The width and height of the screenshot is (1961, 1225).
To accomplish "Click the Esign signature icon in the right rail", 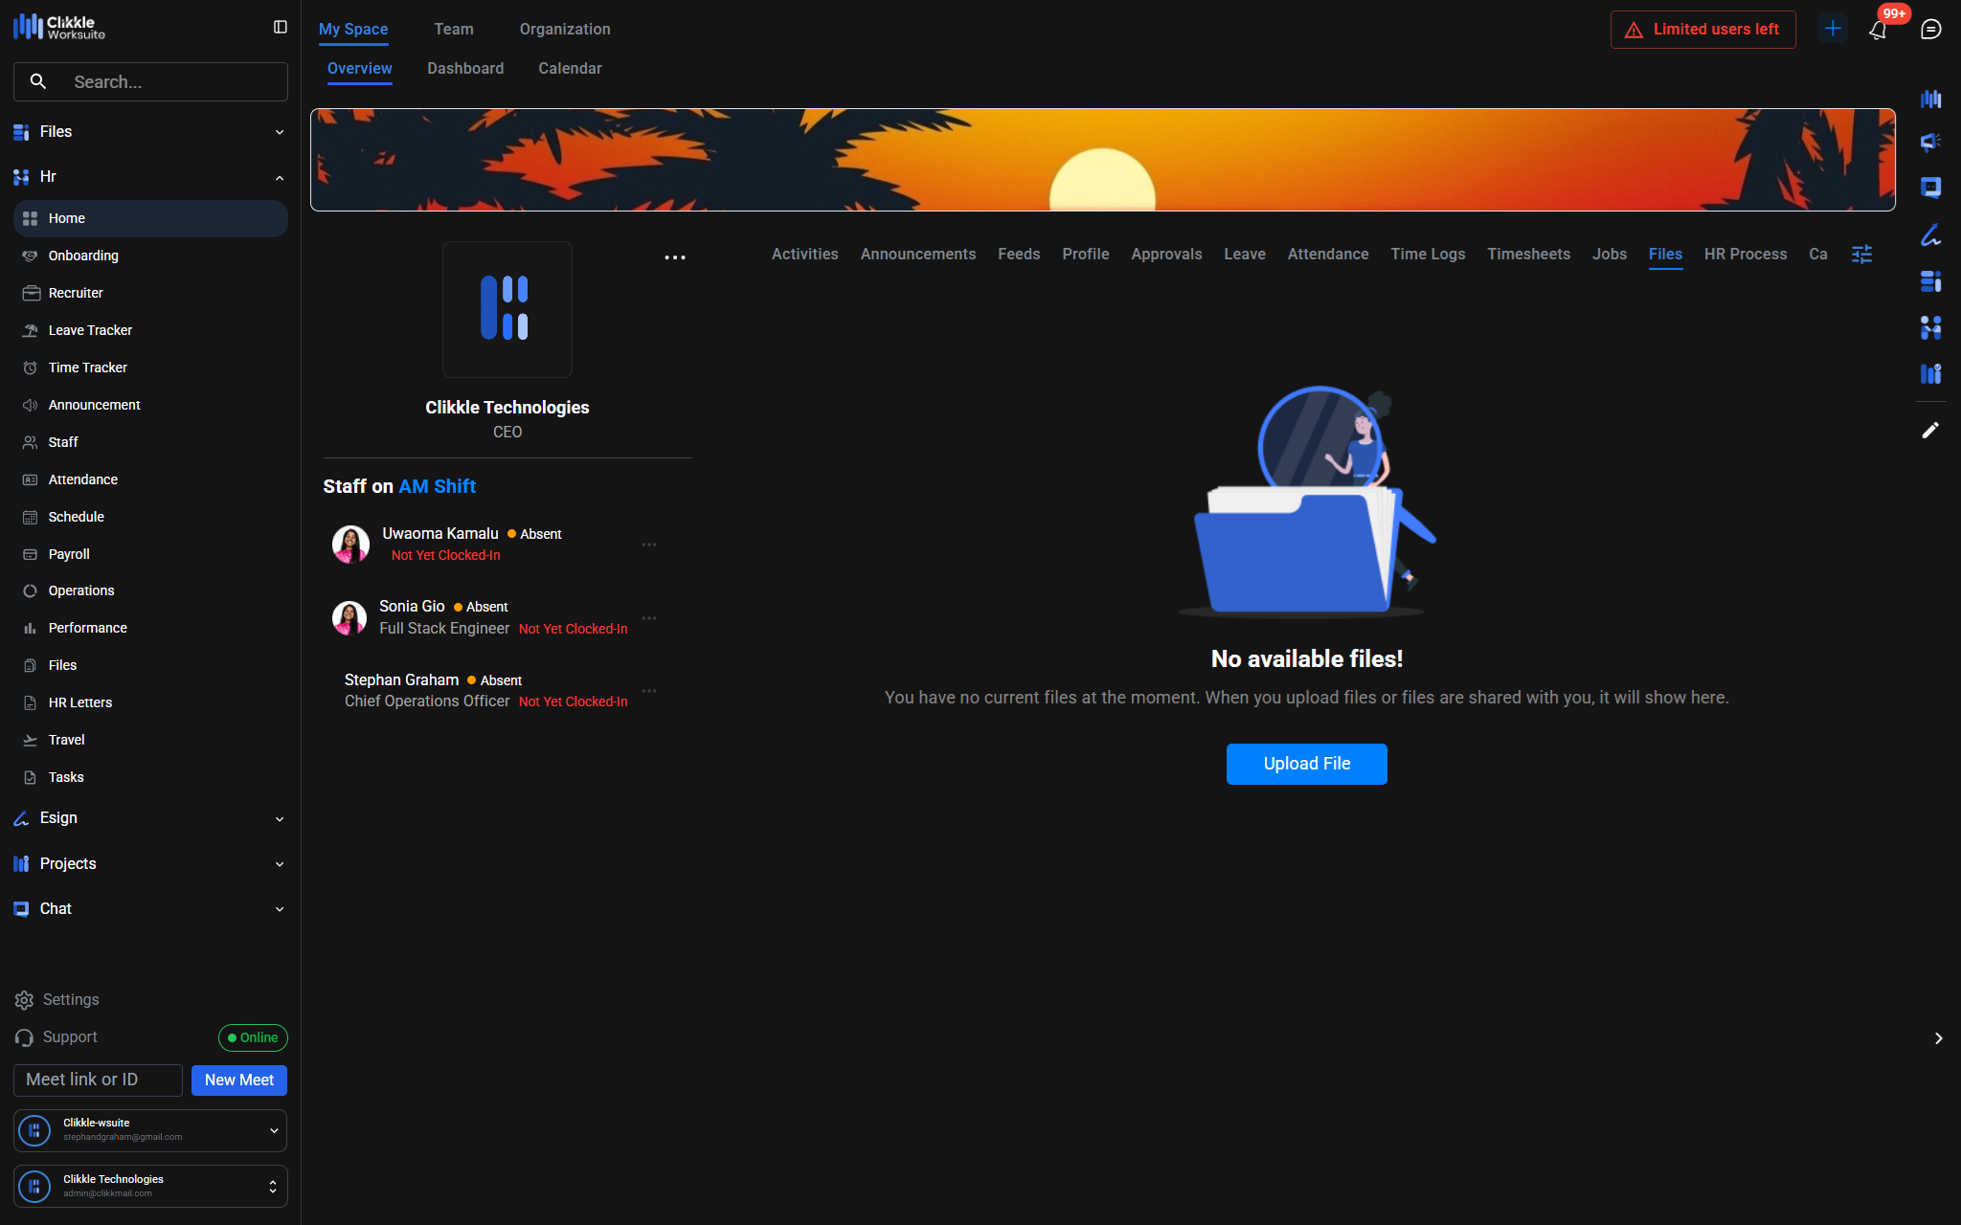I will (1930, 235).
